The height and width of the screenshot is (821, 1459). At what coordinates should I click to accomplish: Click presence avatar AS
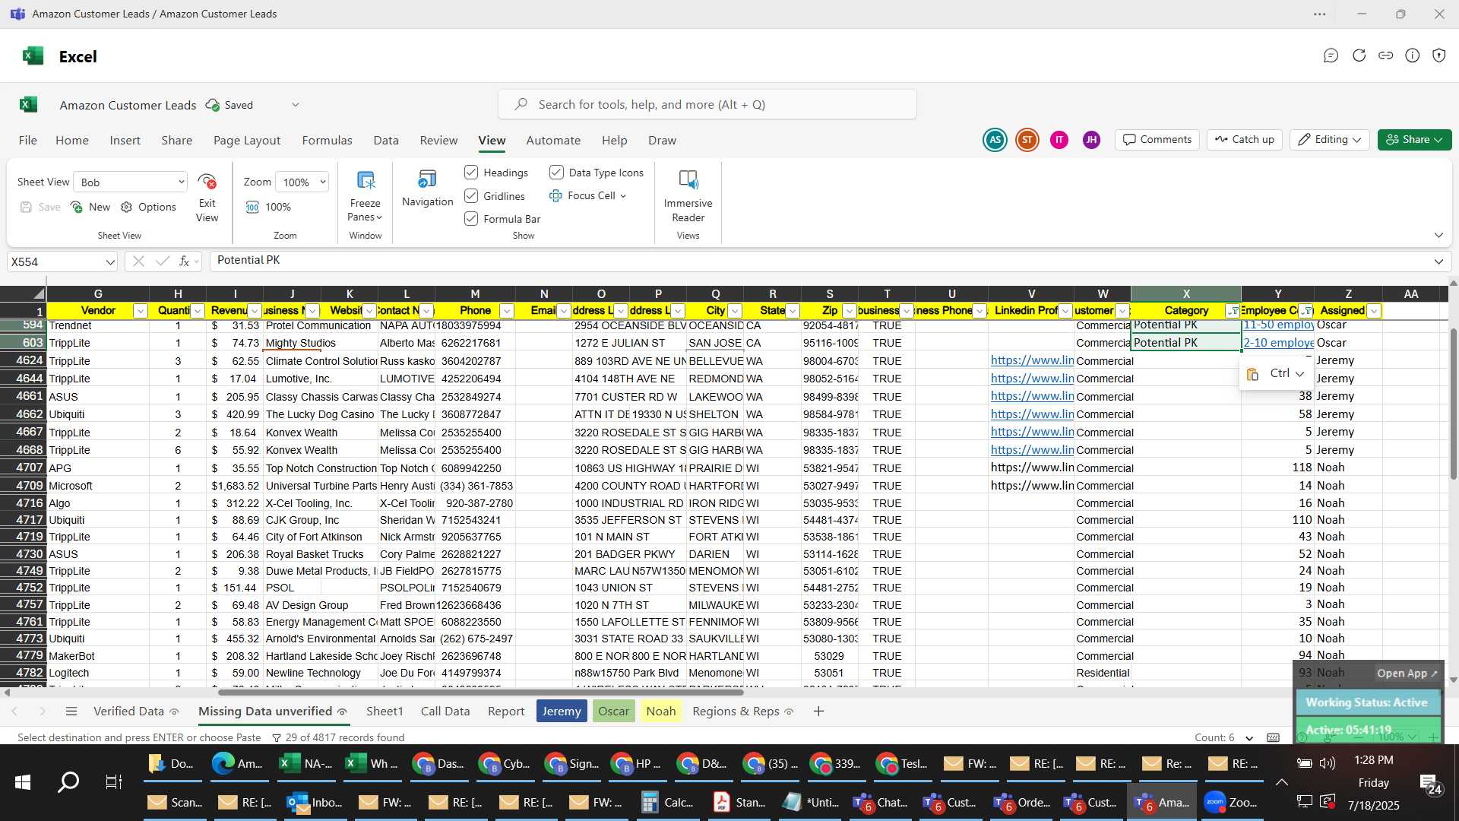coord(995,140)
